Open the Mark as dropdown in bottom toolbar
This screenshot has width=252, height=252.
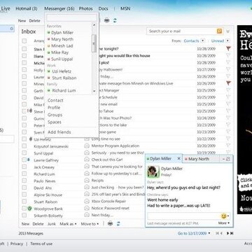pyautogui.click(x=68, y=224)
